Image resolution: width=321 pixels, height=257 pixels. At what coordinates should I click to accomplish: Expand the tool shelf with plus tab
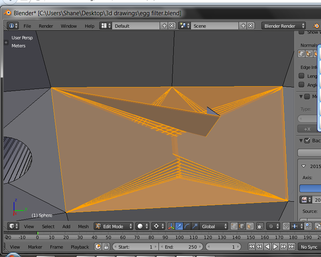[x=6, y=42]
